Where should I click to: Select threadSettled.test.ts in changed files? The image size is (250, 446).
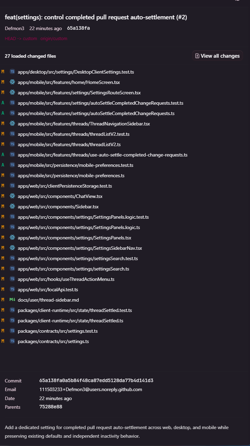click(75, 310)
